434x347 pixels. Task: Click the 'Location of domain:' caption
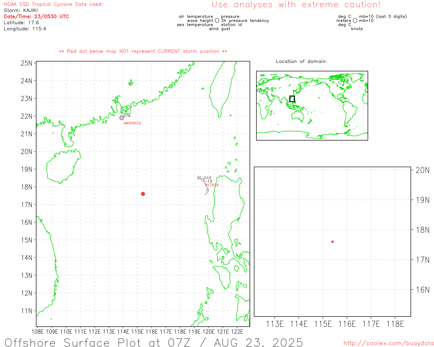click(301, 62)
